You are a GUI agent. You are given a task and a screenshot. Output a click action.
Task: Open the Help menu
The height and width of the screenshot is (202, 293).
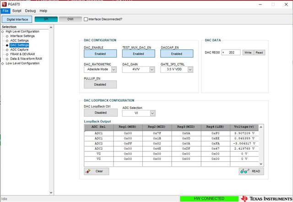(43, 11)
